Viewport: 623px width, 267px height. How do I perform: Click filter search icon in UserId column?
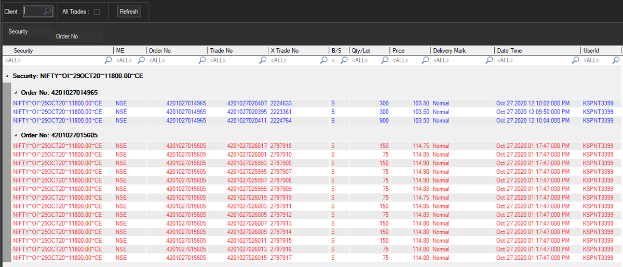616,60
